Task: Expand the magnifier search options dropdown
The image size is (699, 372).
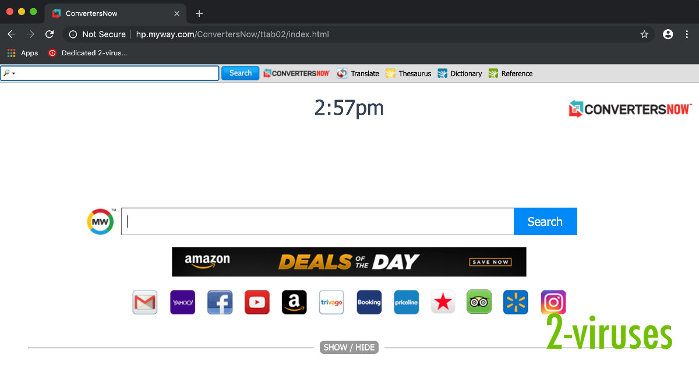Action: pyautogui.click(x=9, y=73)
